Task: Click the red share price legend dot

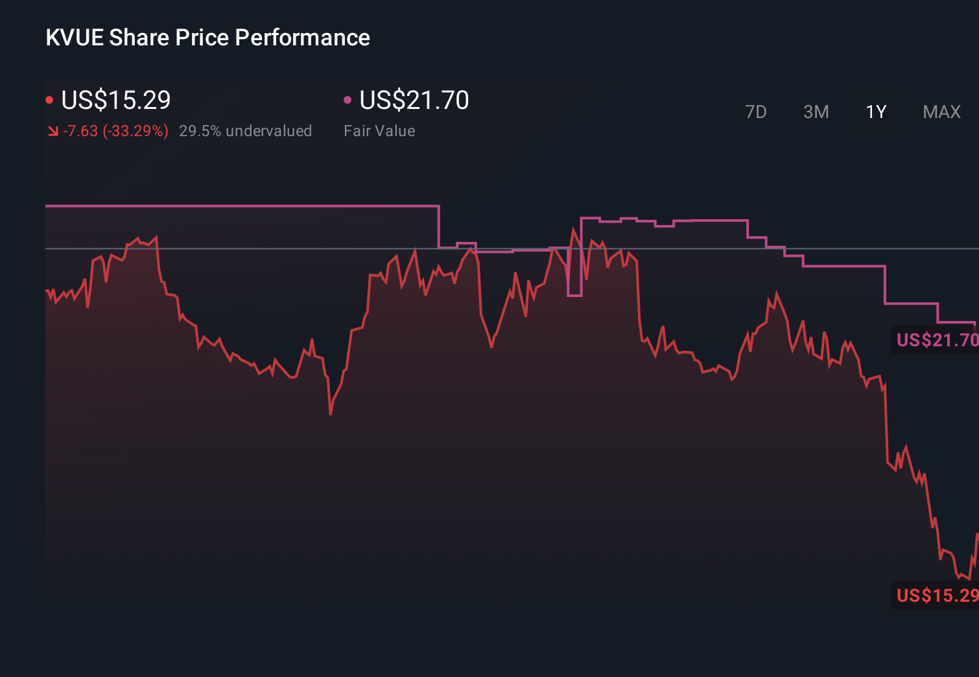Action: (49, 100)
